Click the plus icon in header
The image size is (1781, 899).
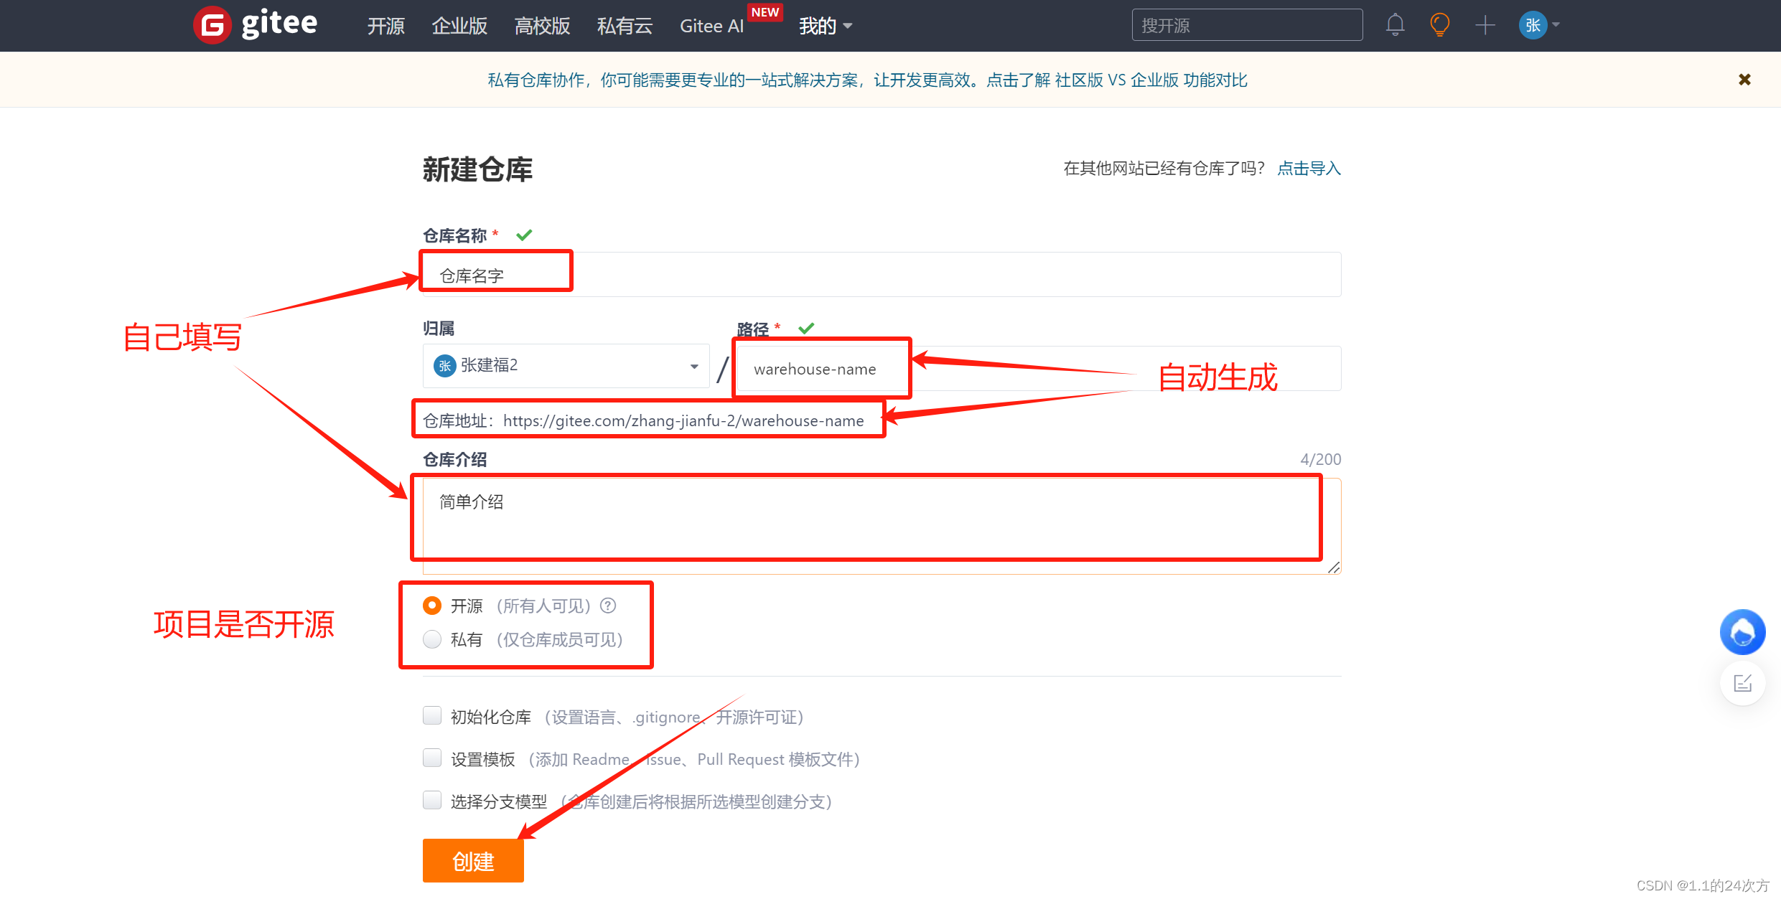[1485, 25]
